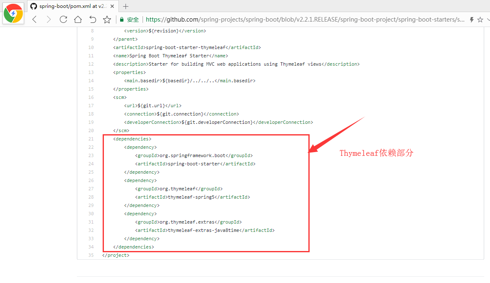Click the text ${git.developerConnection}

(217, 122)
